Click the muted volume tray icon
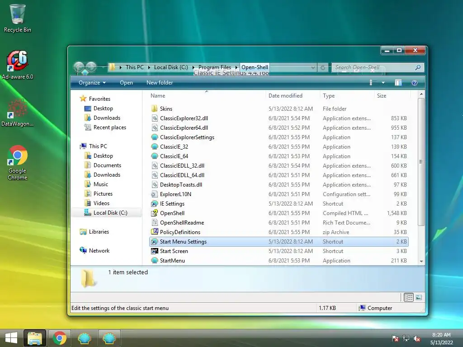Viewport: 463px width, 347px height. (417, 338)
